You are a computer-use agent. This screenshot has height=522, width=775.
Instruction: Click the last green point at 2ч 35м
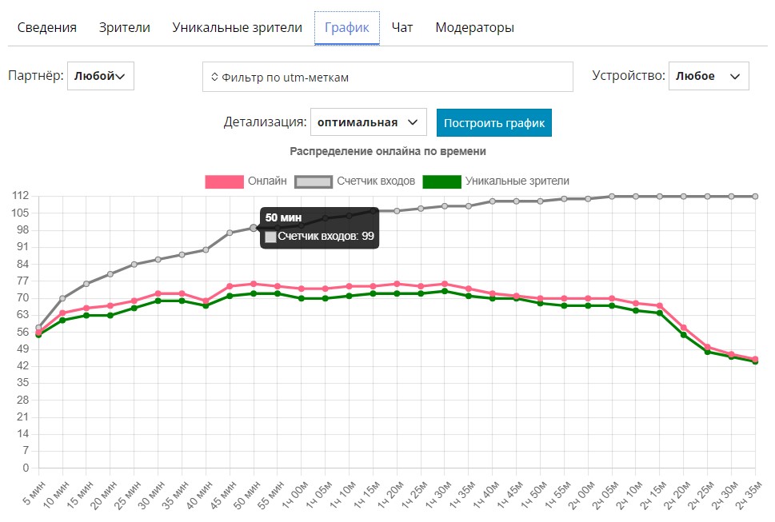755,361
